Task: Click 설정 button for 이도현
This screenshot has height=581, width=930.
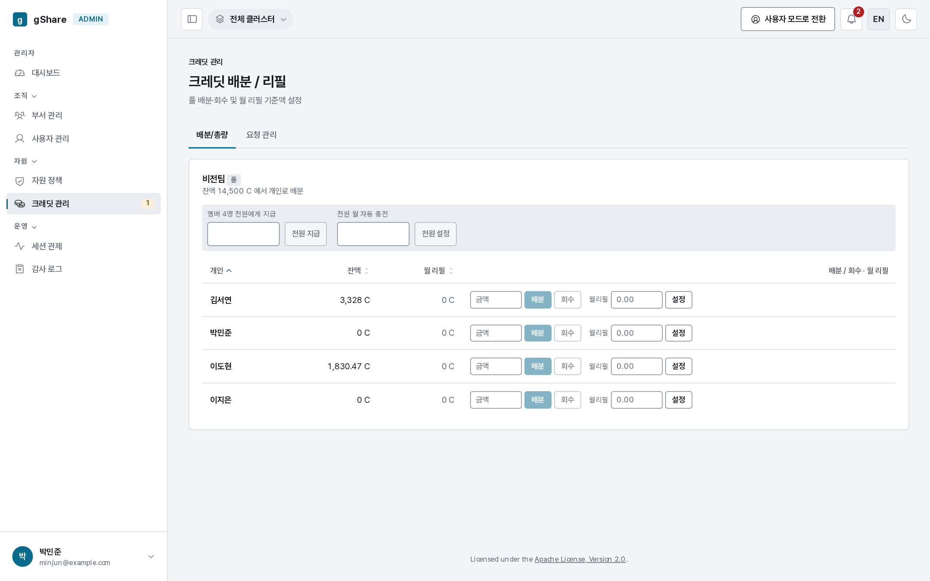Action: click(679, 366)
